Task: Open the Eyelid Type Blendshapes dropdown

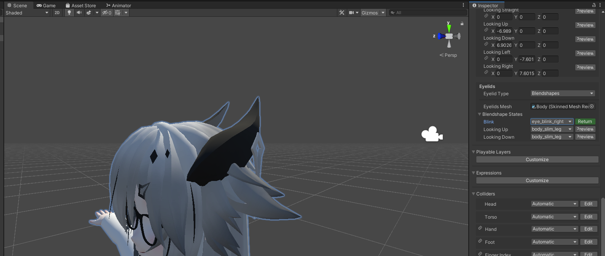Action: [562, 93]
